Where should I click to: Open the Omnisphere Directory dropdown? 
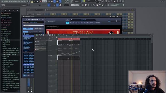pyautogui.click(x=33, y=22)
